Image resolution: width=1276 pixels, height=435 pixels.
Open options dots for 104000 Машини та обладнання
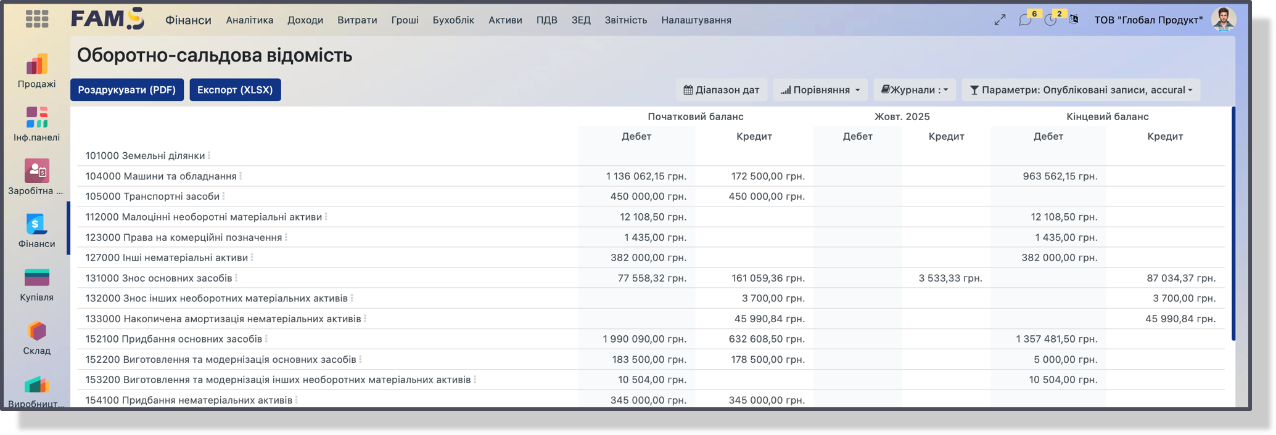pyautogui.click(x=241, y=176)
